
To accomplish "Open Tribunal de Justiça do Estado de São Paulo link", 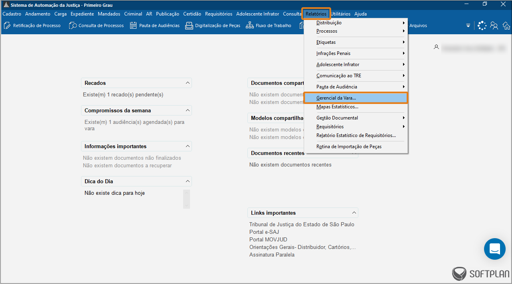I will pos(302,224).
